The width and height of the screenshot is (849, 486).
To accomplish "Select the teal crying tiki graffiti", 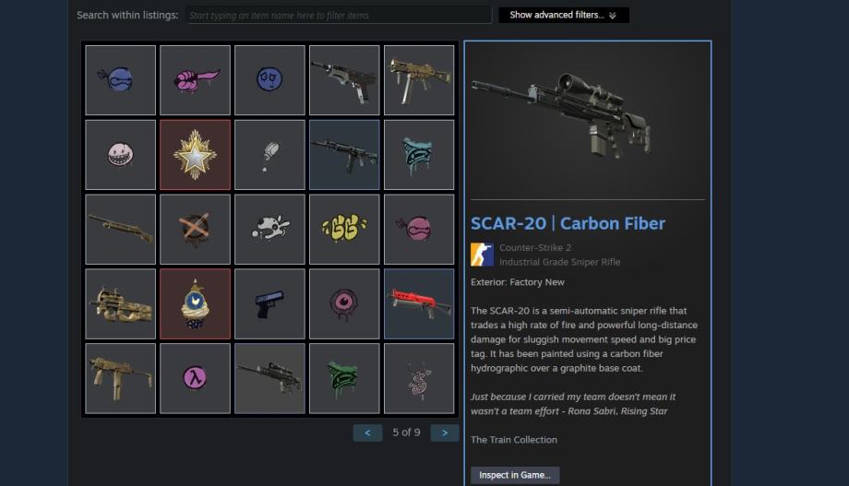I will pos(419,155).
